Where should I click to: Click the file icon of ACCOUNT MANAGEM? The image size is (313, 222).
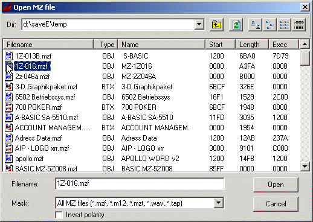tap(8, 128)
